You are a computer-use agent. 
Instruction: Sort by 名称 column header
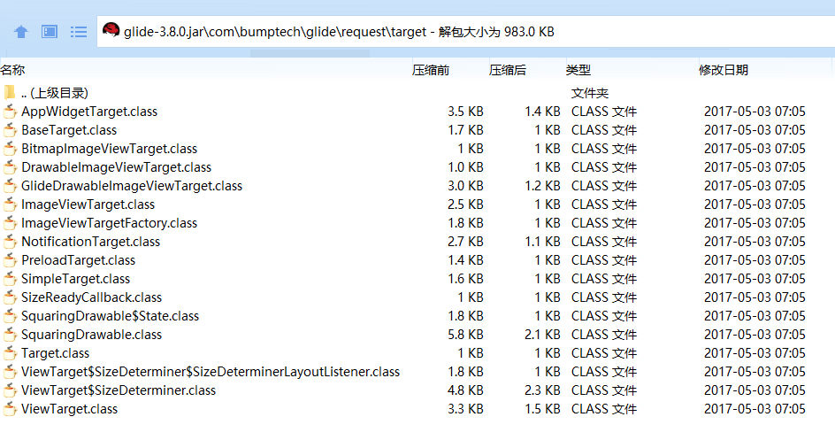coord(12,70)
